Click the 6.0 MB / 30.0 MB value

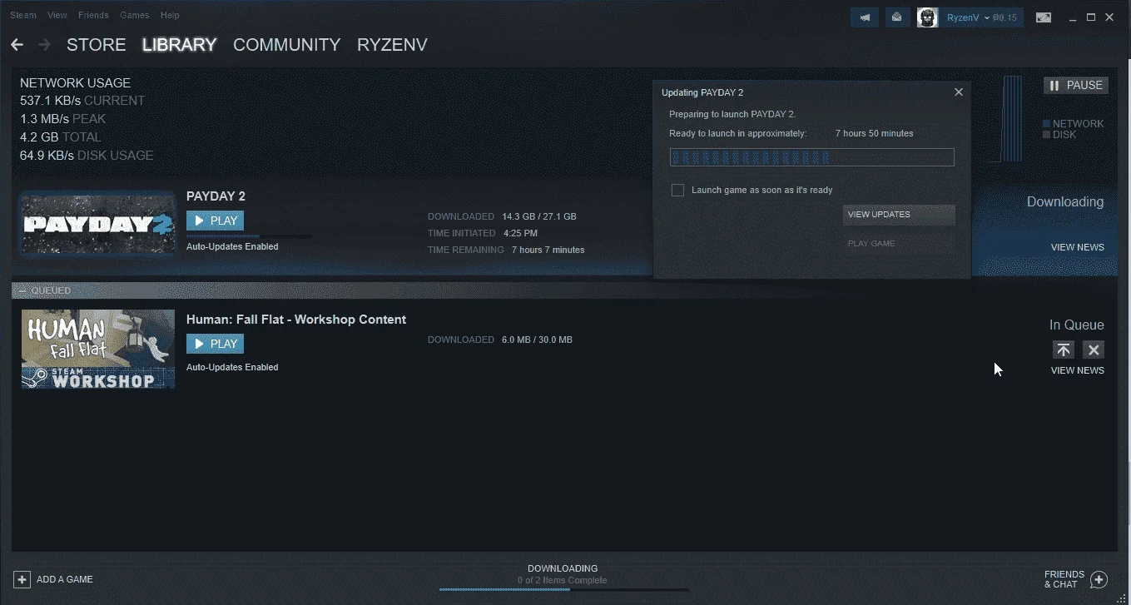[537, 340]
